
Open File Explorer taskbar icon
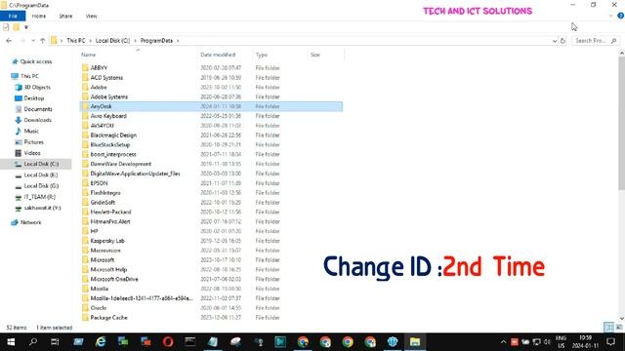click(415, 342)
